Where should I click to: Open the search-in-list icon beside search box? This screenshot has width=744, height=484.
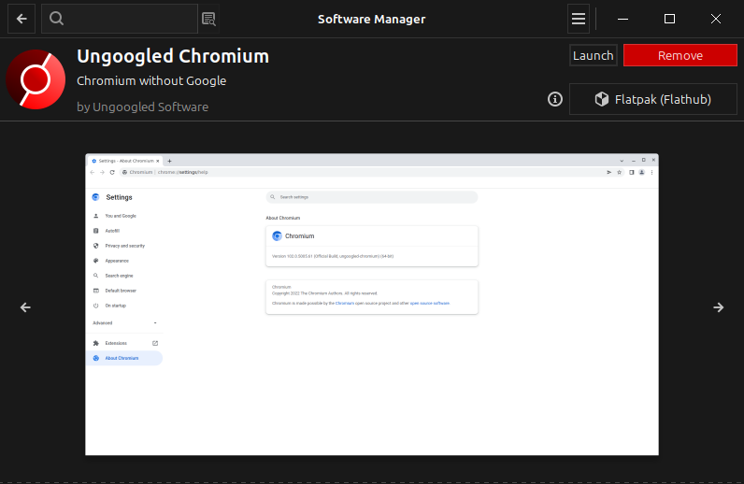point(208,19)
